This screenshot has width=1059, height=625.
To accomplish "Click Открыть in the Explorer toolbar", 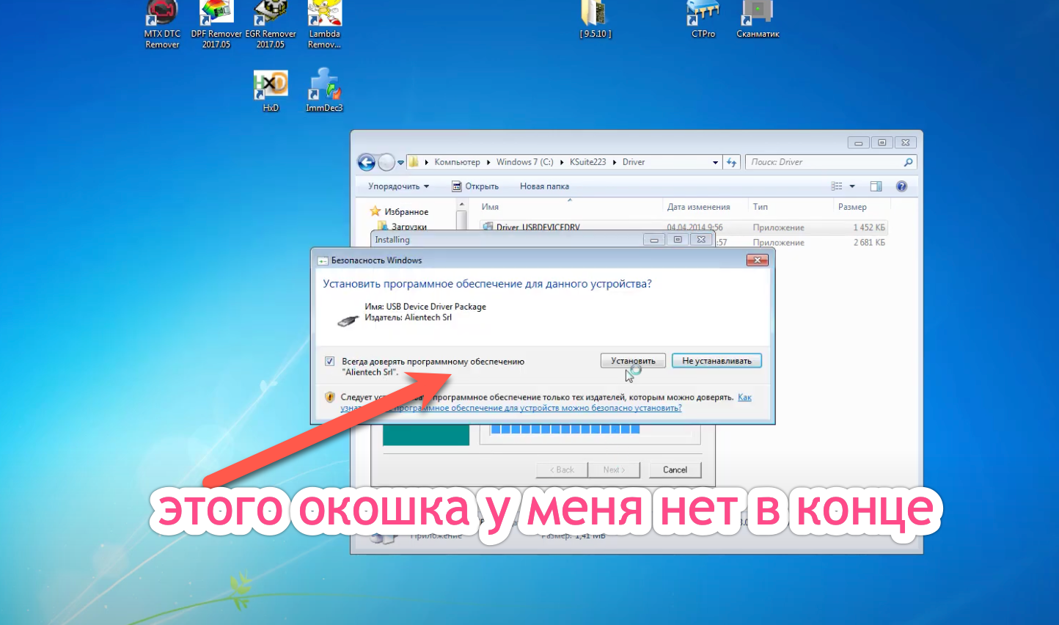I will [x=475, y=186].
